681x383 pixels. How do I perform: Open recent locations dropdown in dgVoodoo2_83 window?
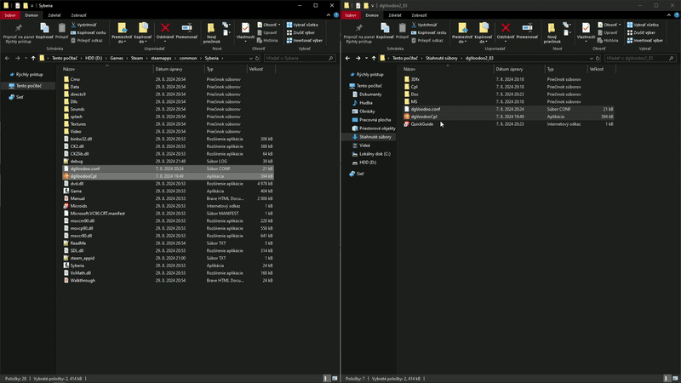pyautogui.click(x=367, y=58)
